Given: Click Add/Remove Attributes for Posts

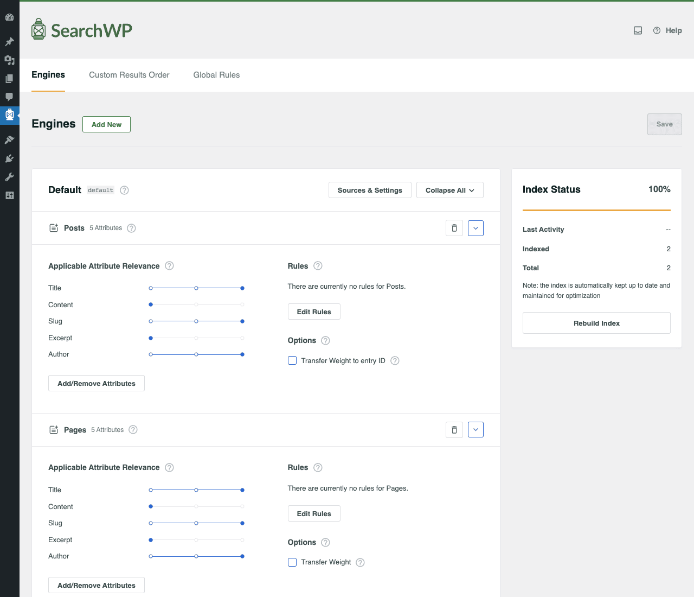Looking at the screenshot, I should point(97,383).
